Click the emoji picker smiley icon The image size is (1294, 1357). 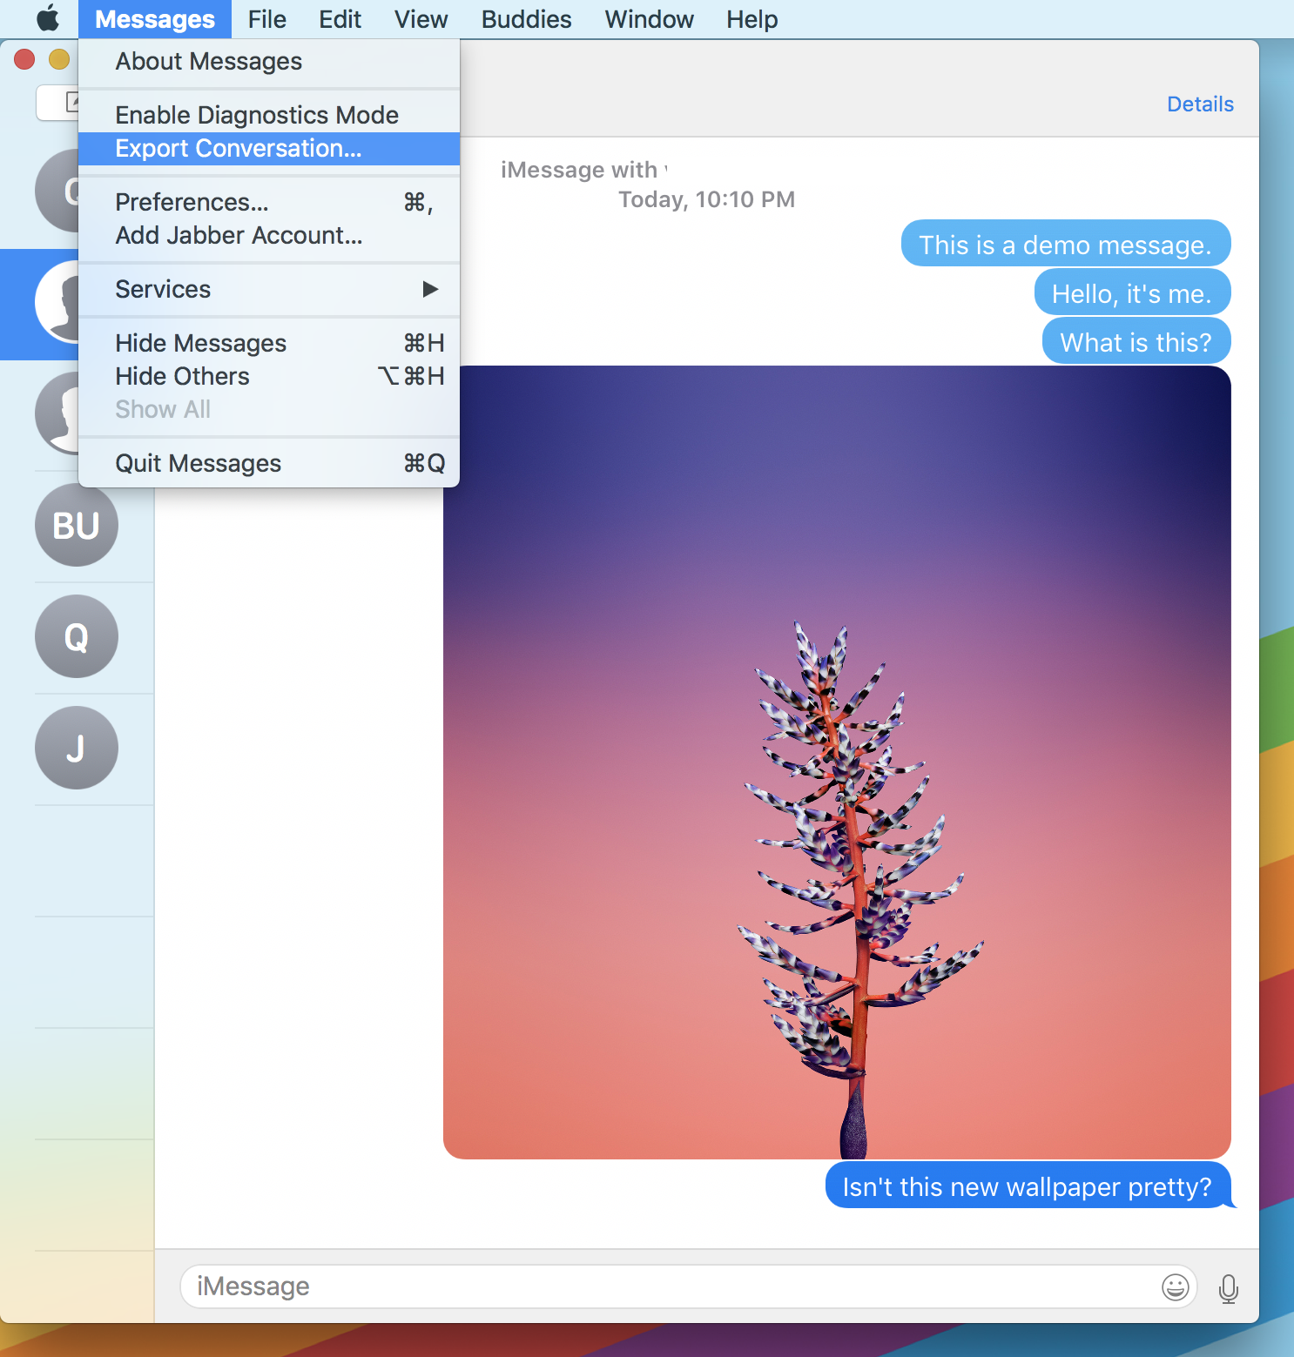pyautogui.click(x=1175, y=1286)
